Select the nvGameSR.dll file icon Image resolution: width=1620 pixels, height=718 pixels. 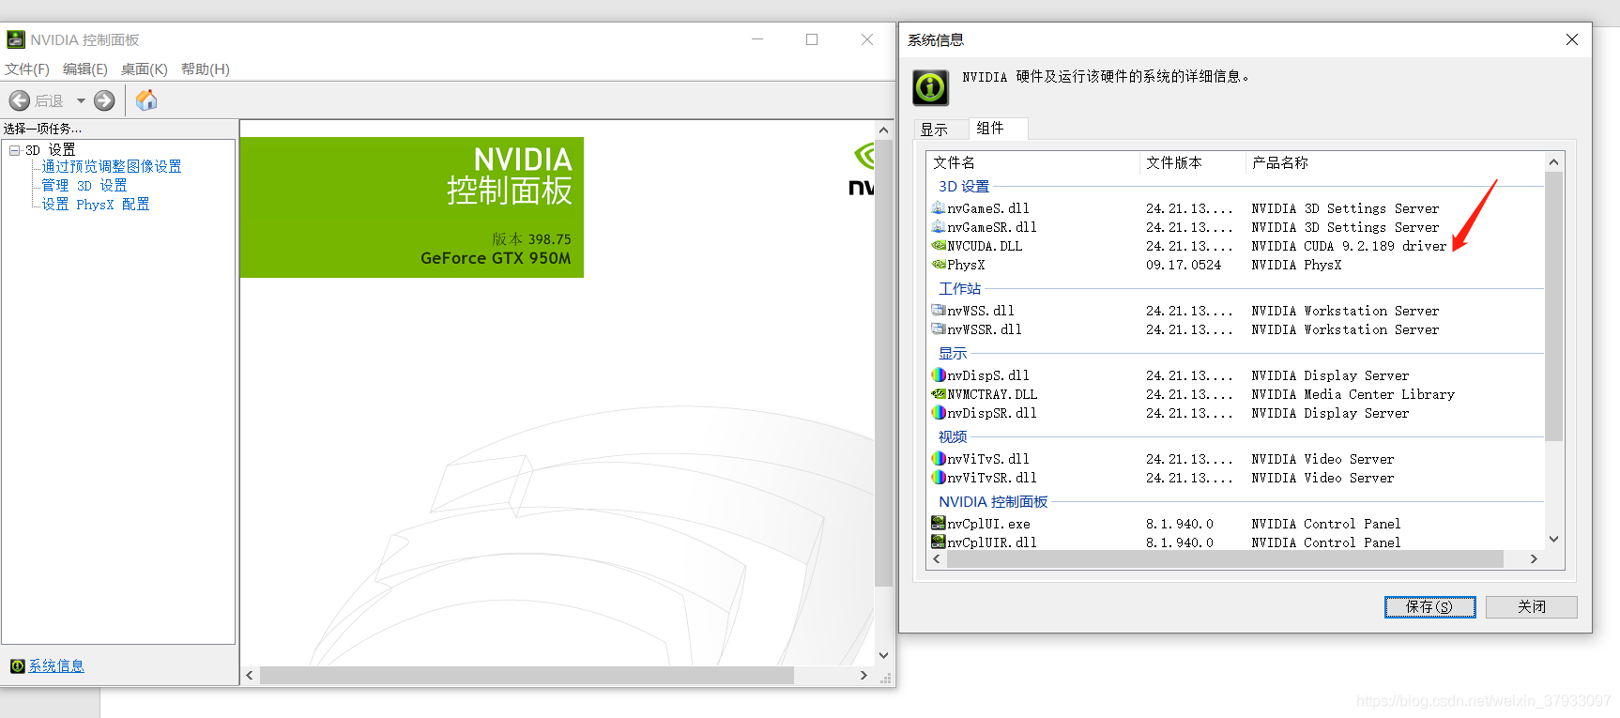(938, 226)
